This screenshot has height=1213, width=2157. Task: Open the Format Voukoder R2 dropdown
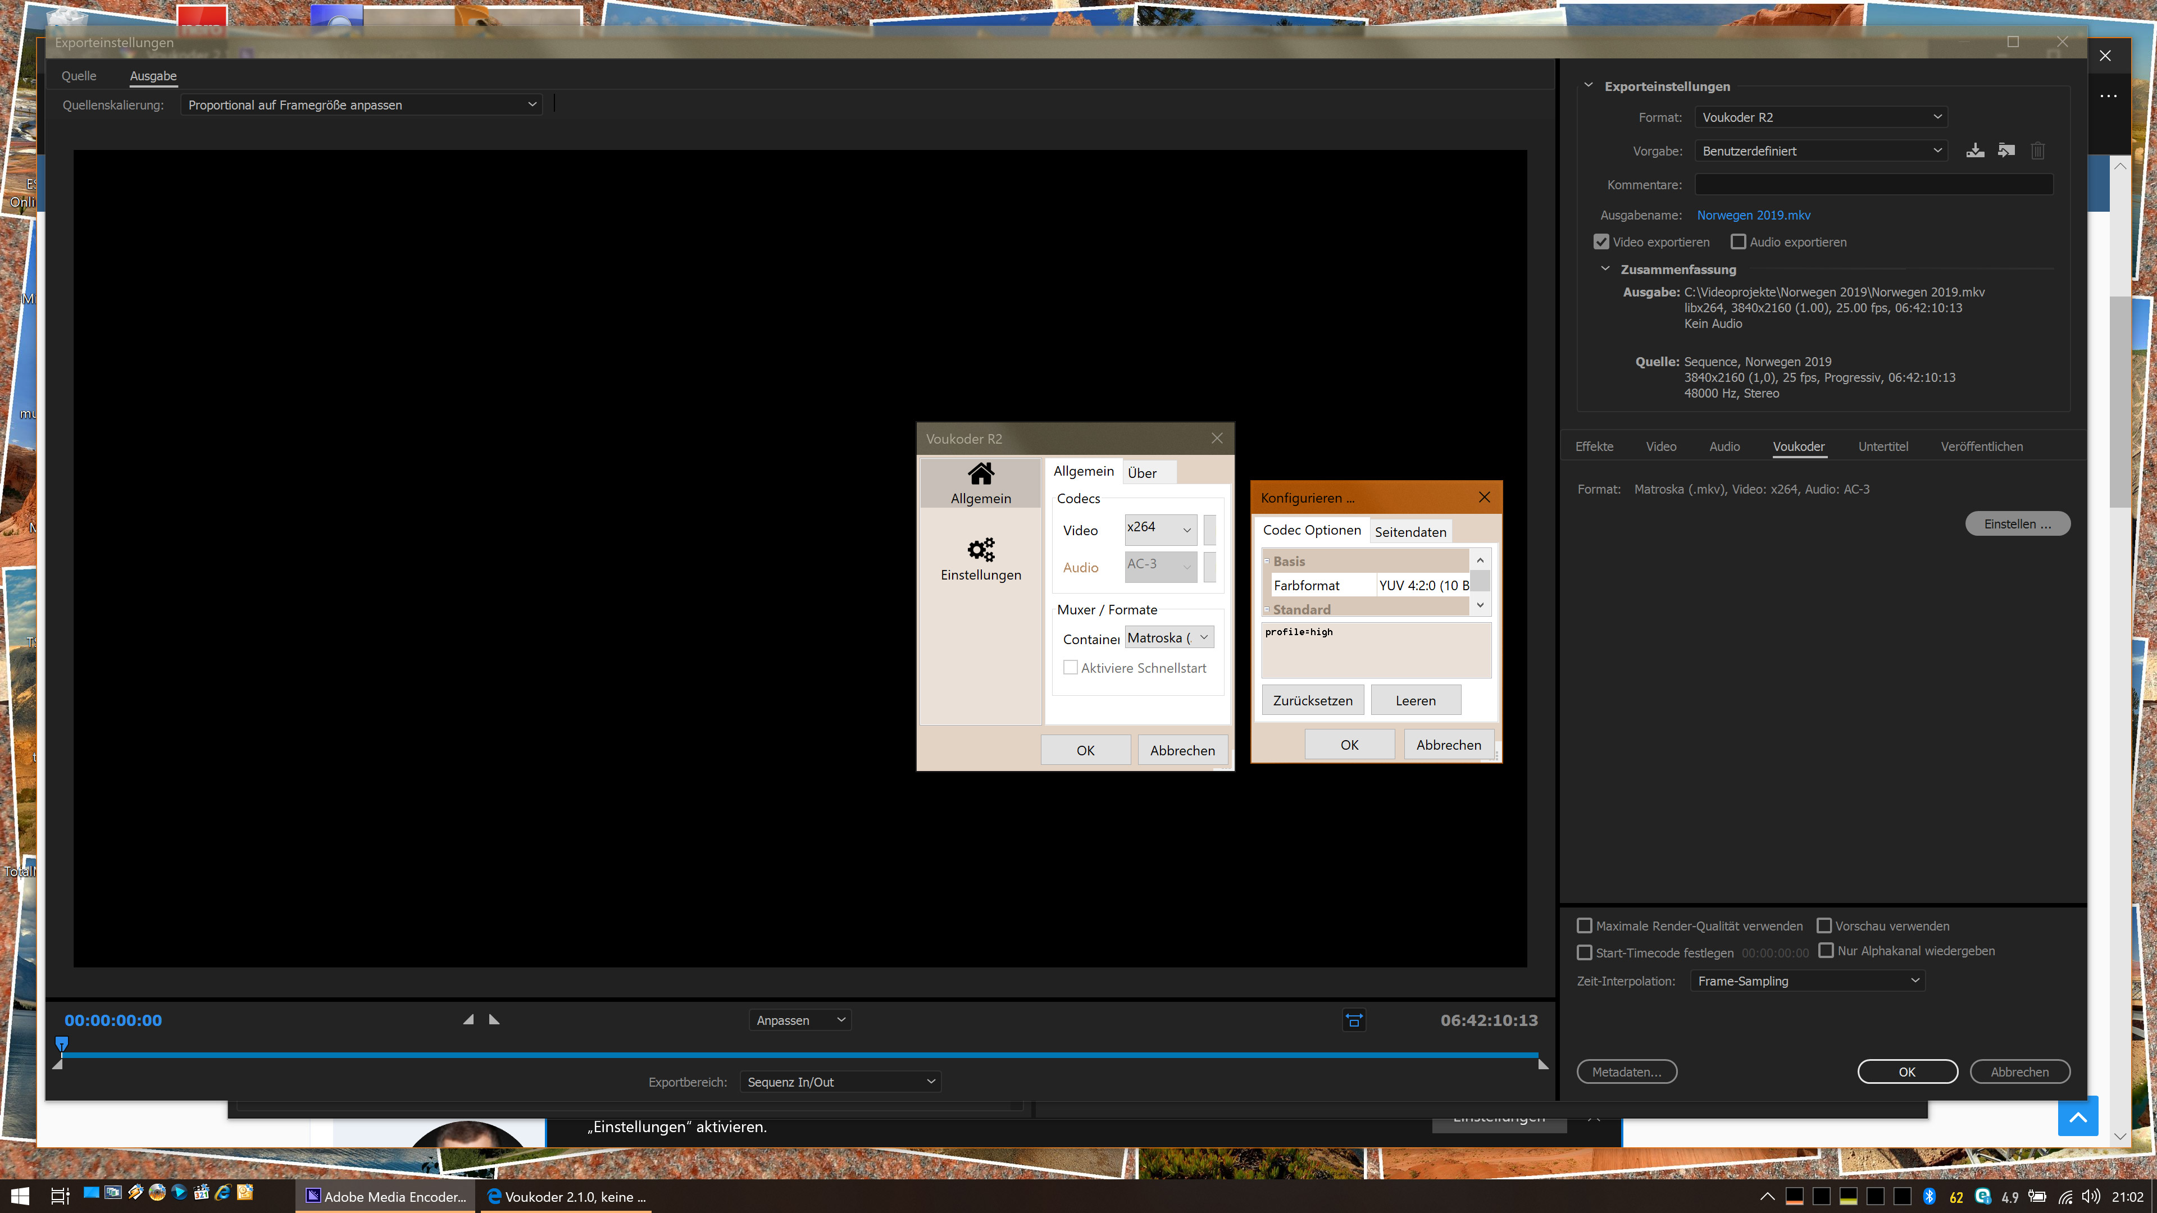coord(1821,117)
